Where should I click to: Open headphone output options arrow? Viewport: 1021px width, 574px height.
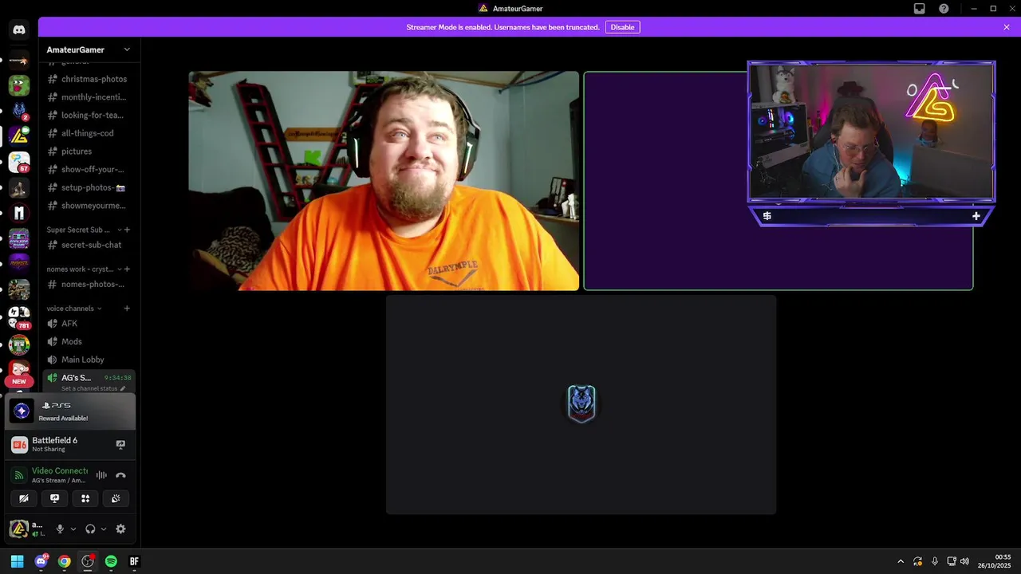104,529
